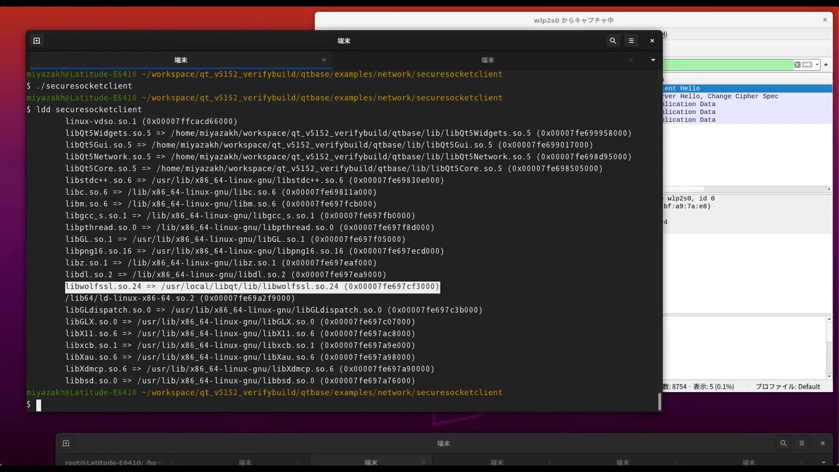The height and width of the screenshot is (472, 839).
Task: Click the front terminal's vertical scrollbar
Action: click(x=659, y=401)
